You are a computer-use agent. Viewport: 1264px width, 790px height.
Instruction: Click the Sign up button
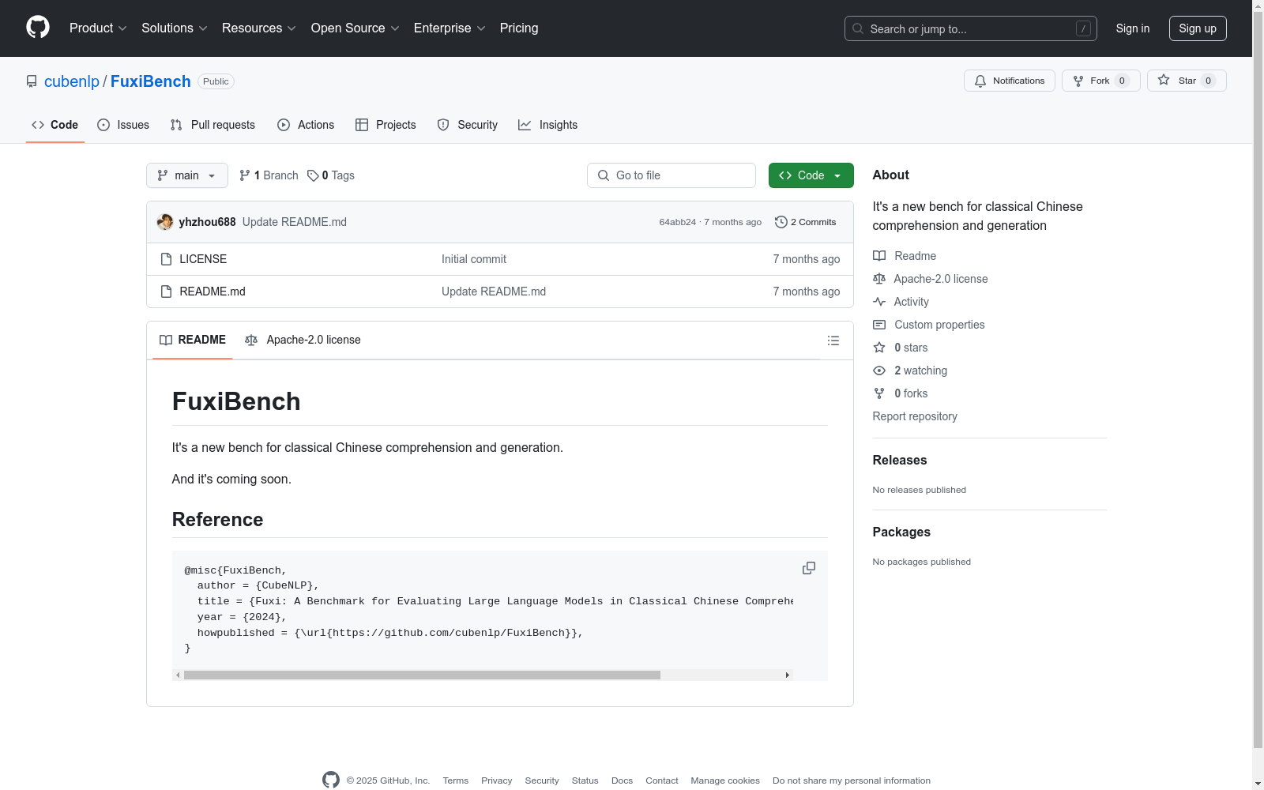pos(1198,28)
